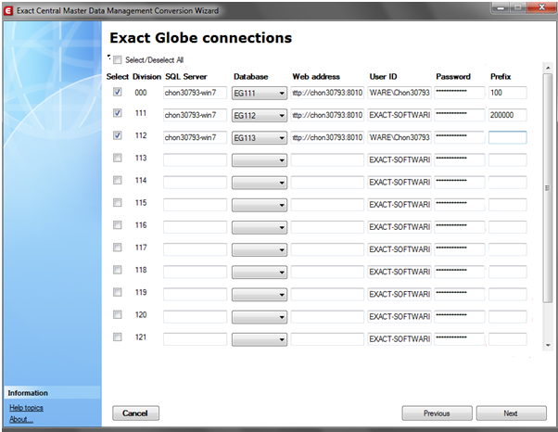This screenshot has height=432, width=558.
Task: Click the Exact app icon in title bar
Action: [x=8, y=11]
